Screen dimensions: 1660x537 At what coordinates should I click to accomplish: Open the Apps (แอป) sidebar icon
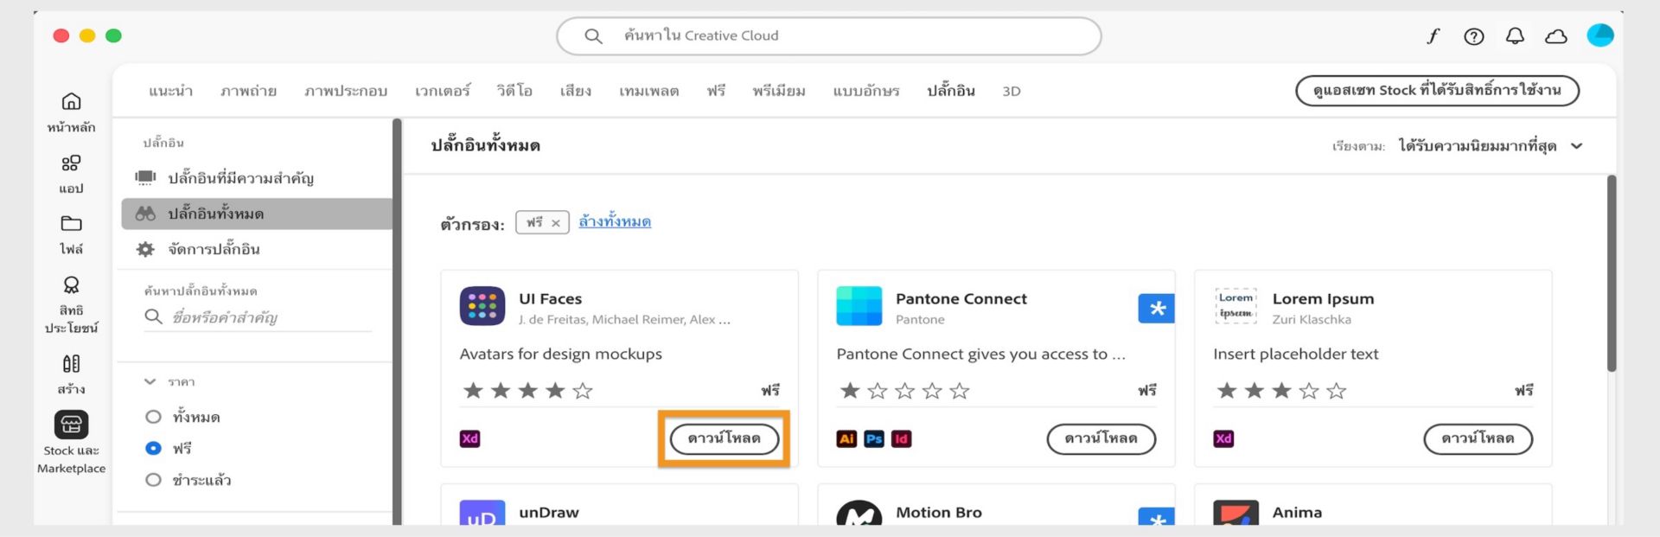click(71, 163)
